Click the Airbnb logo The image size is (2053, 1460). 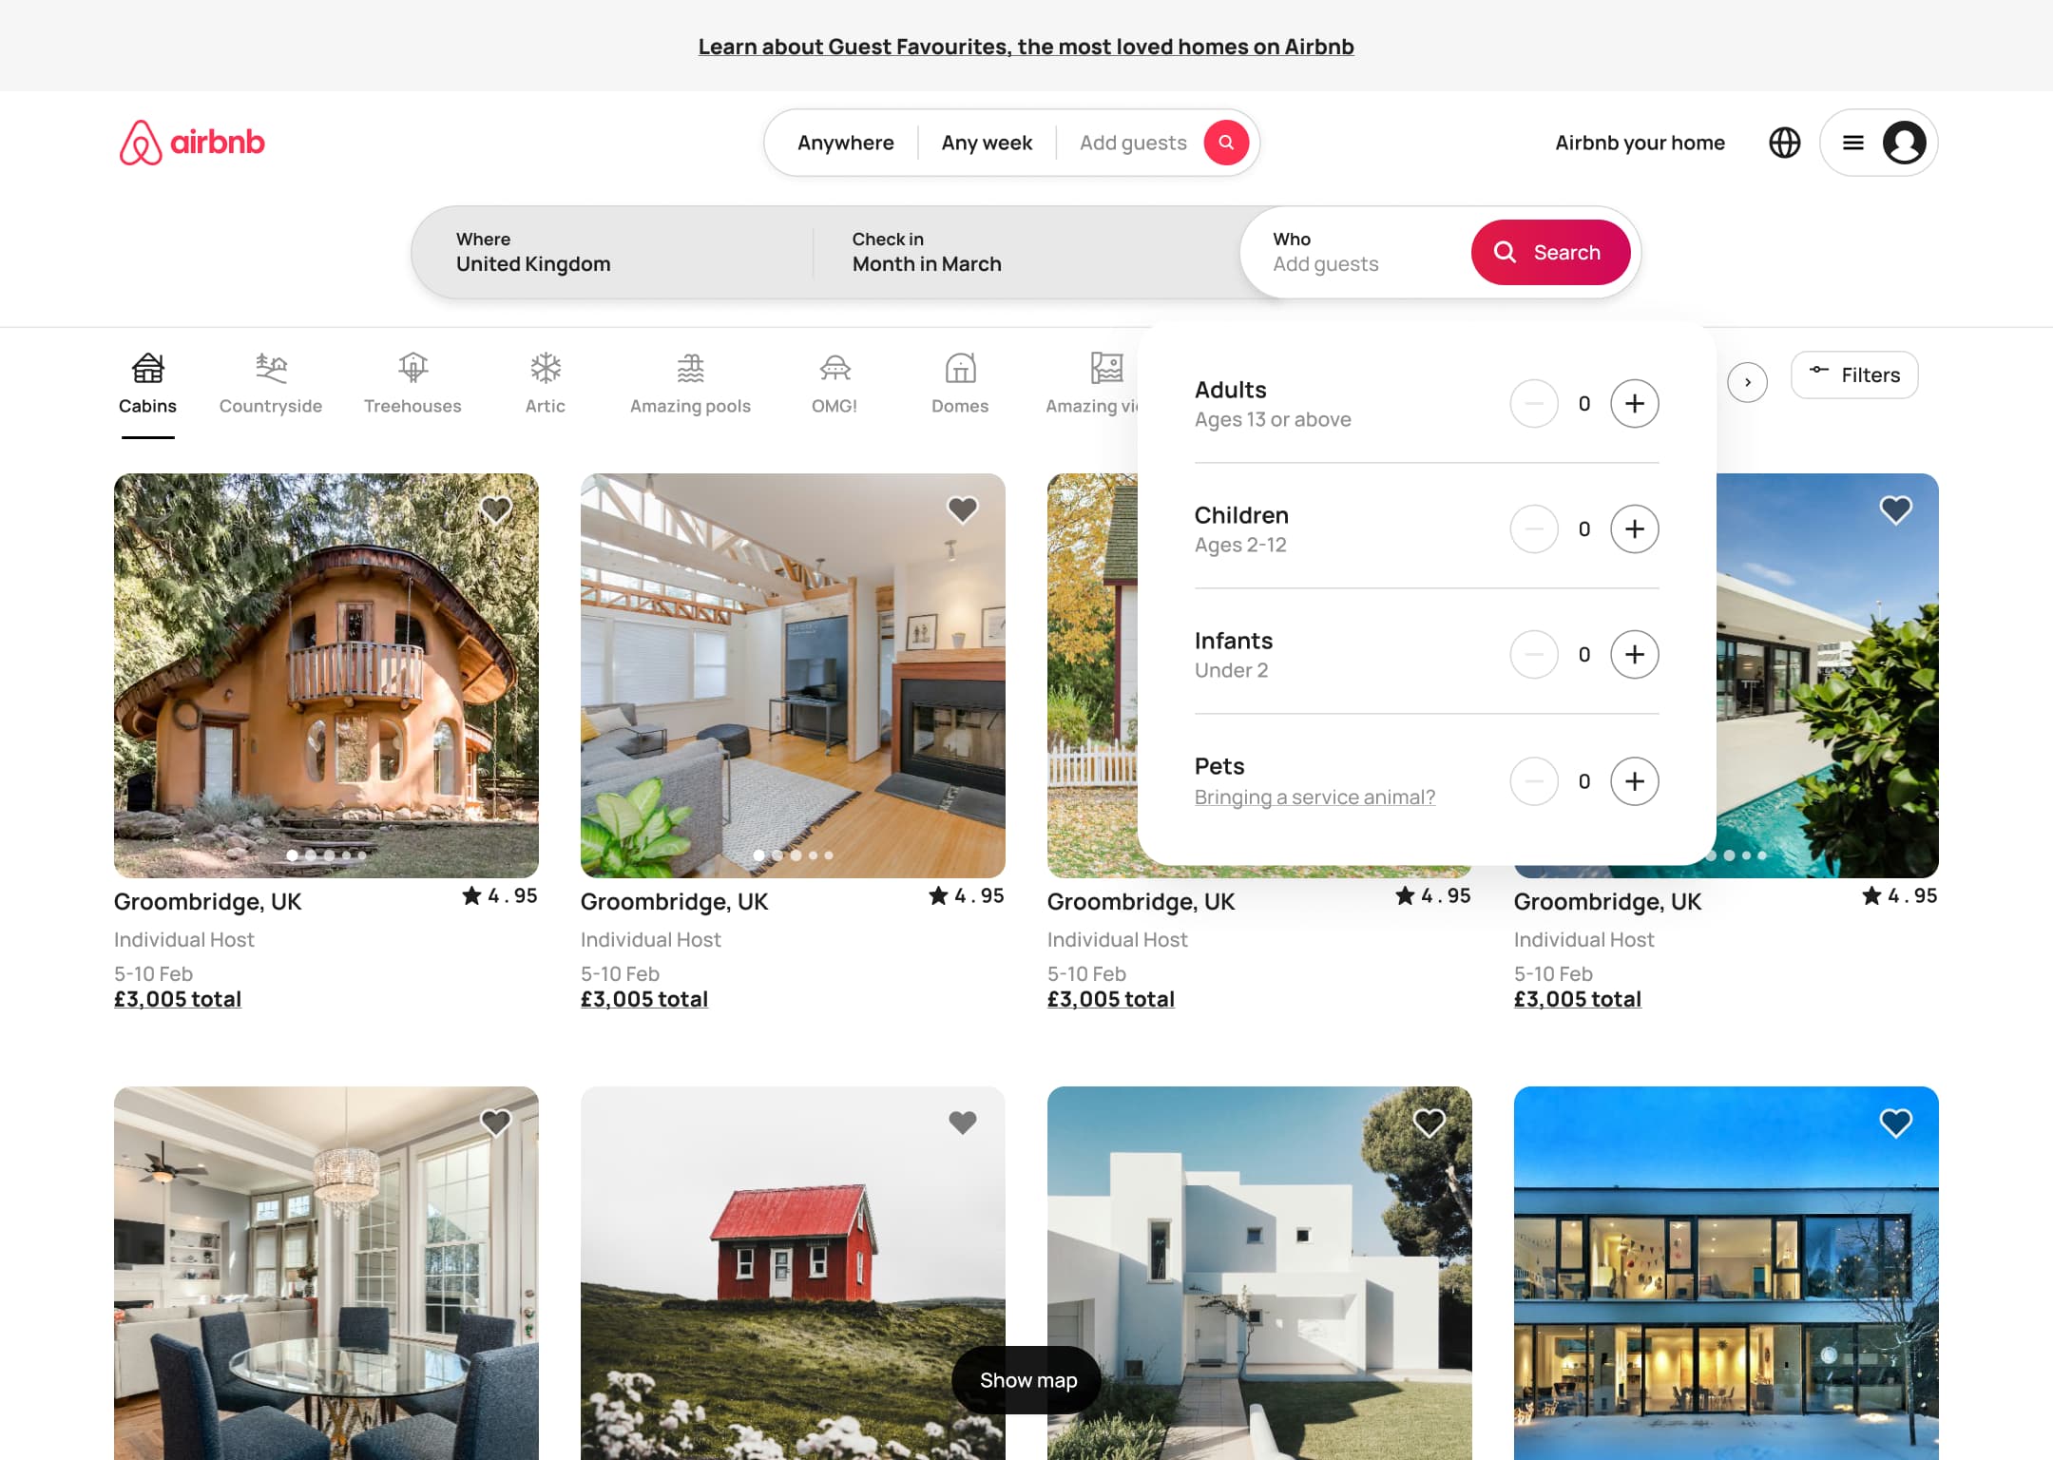click(x=192, y=143)
